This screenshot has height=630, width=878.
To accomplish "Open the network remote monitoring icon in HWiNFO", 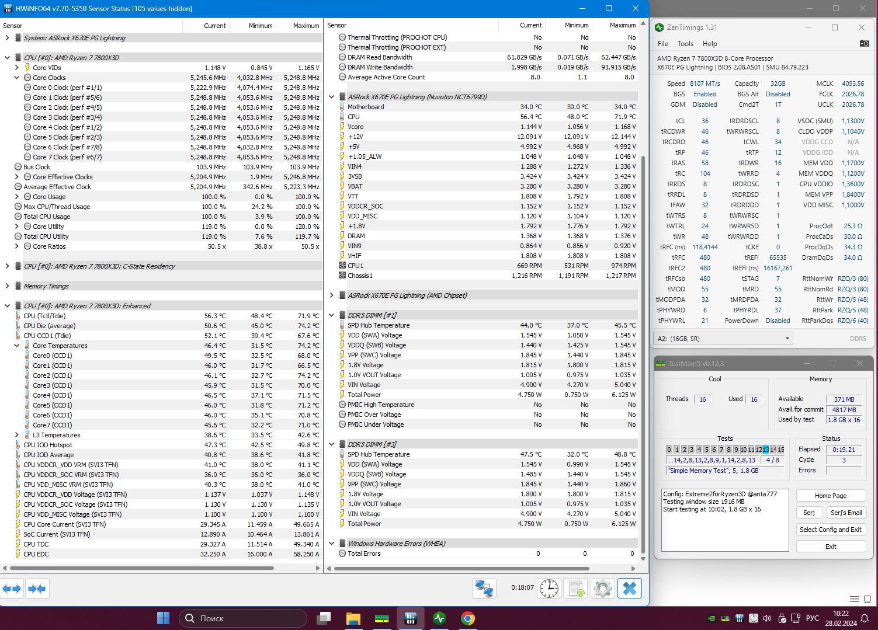I will tap(484, 588).
